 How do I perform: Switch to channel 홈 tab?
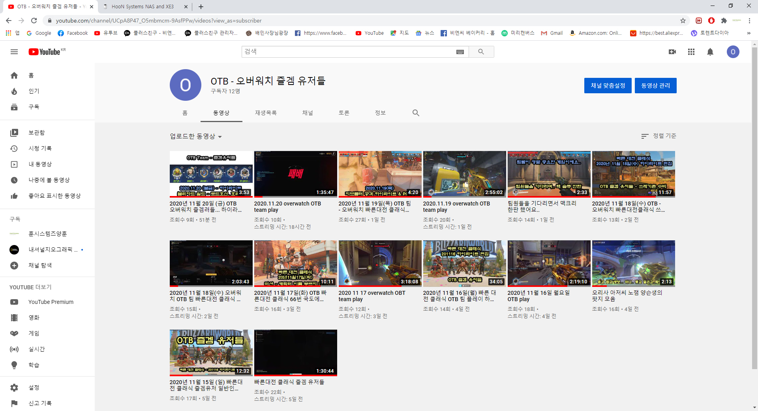pyautogui.click(x=185, y=113)
